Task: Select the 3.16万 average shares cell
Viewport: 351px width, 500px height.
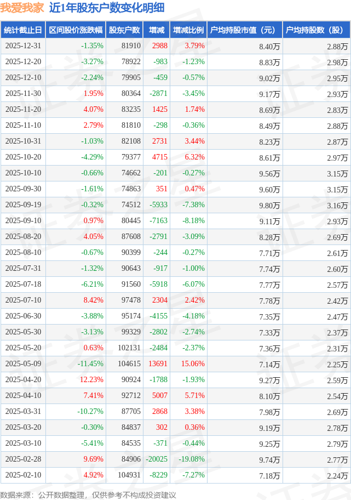Action: (337, 205)
